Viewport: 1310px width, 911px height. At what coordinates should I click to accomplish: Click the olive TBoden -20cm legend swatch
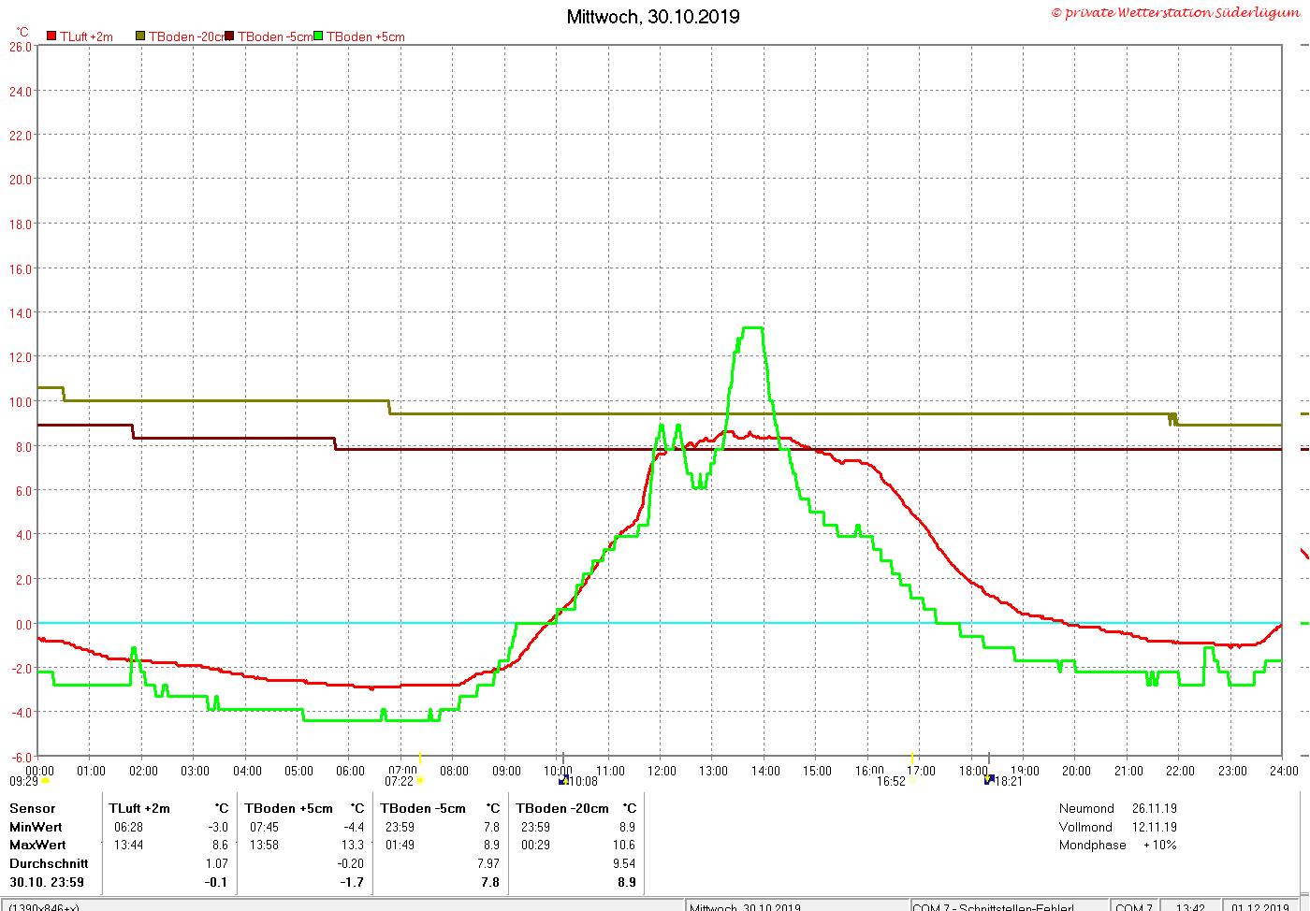(x=140, y=36)
